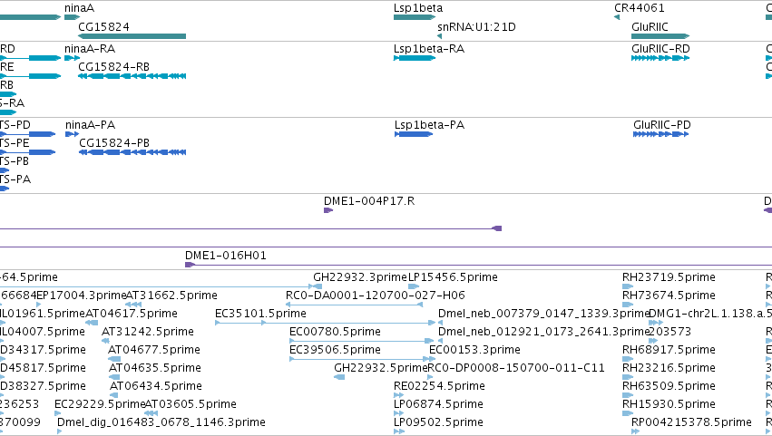Image resolution: width=772 pixels, height=436 pixels.
Task: Click RC0-DA0001-120700-027-H06 label
Action: [376, 296]
